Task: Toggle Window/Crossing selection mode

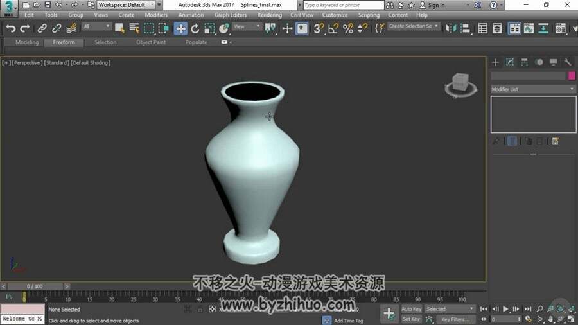Action: click(x=163, y=28)
